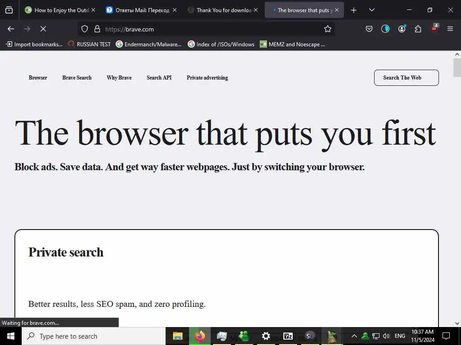Go back one page with the back arrow
This screenshot has width=461, height=345.
click(x=11, y=29)
